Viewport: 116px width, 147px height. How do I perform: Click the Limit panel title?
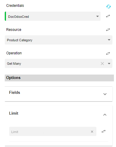(14, 113)
